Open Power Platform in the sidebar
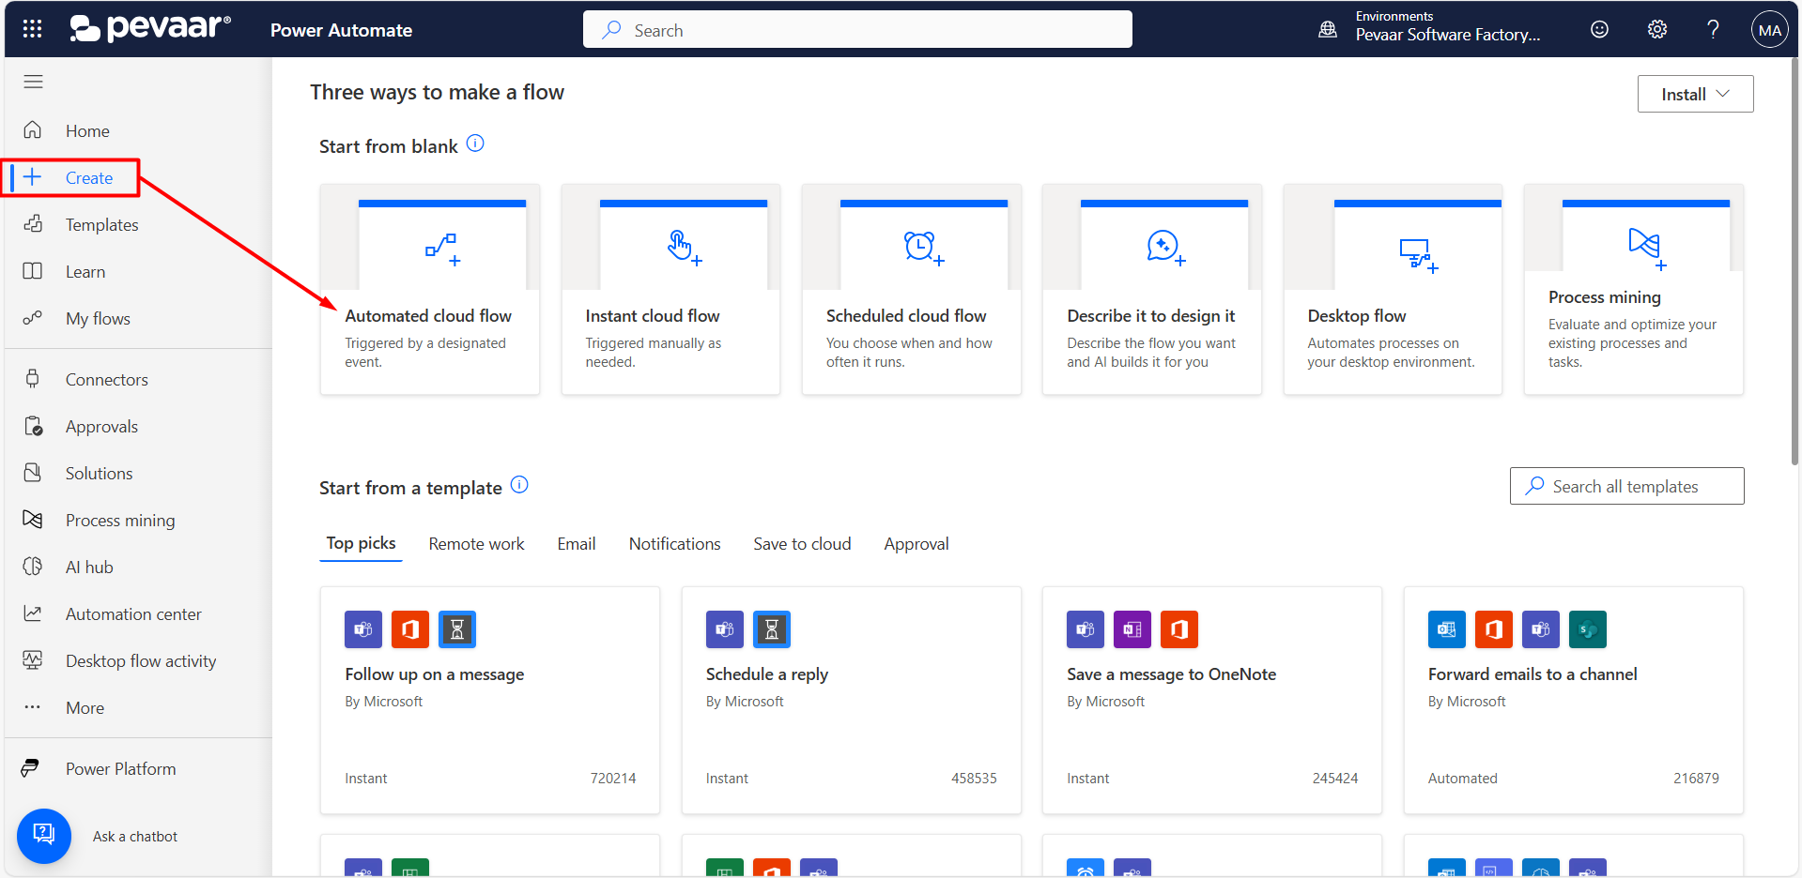Viewport: 1802px width, 878px height. click(x=120, y=769)
